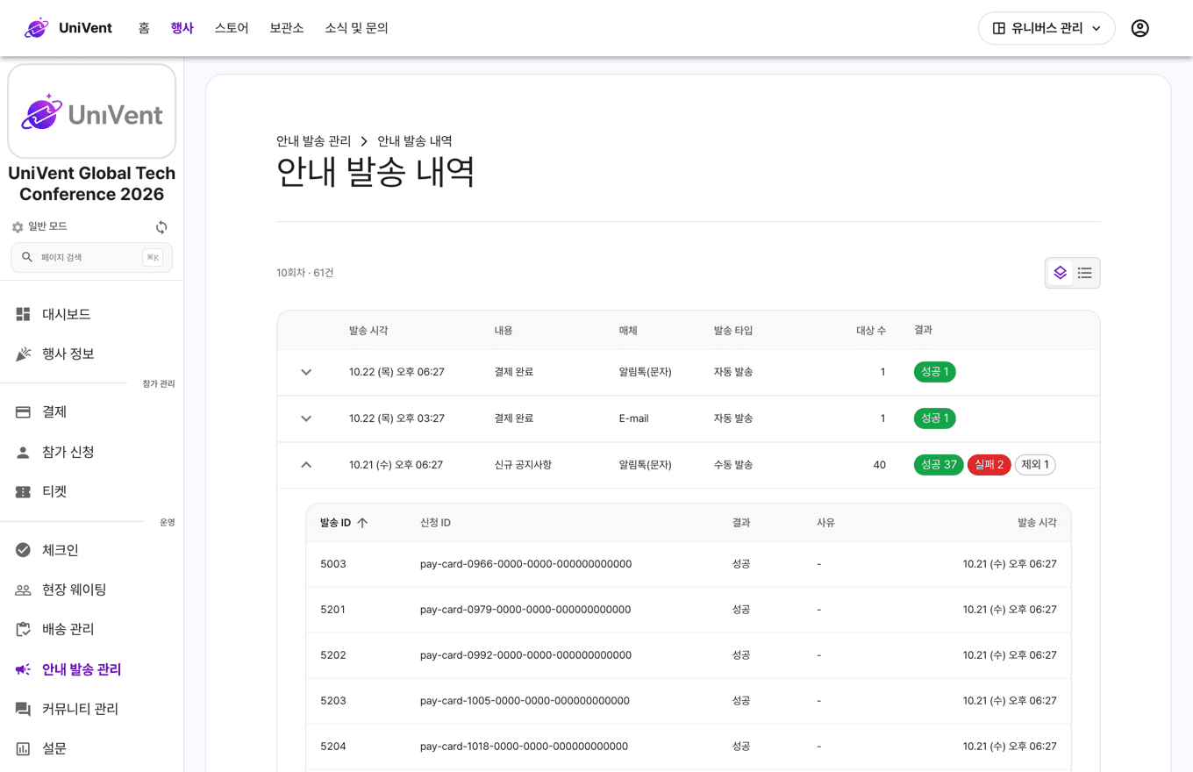
Task: Click the 현장 웨이팅 people icon
Action: tap(24, 590)
